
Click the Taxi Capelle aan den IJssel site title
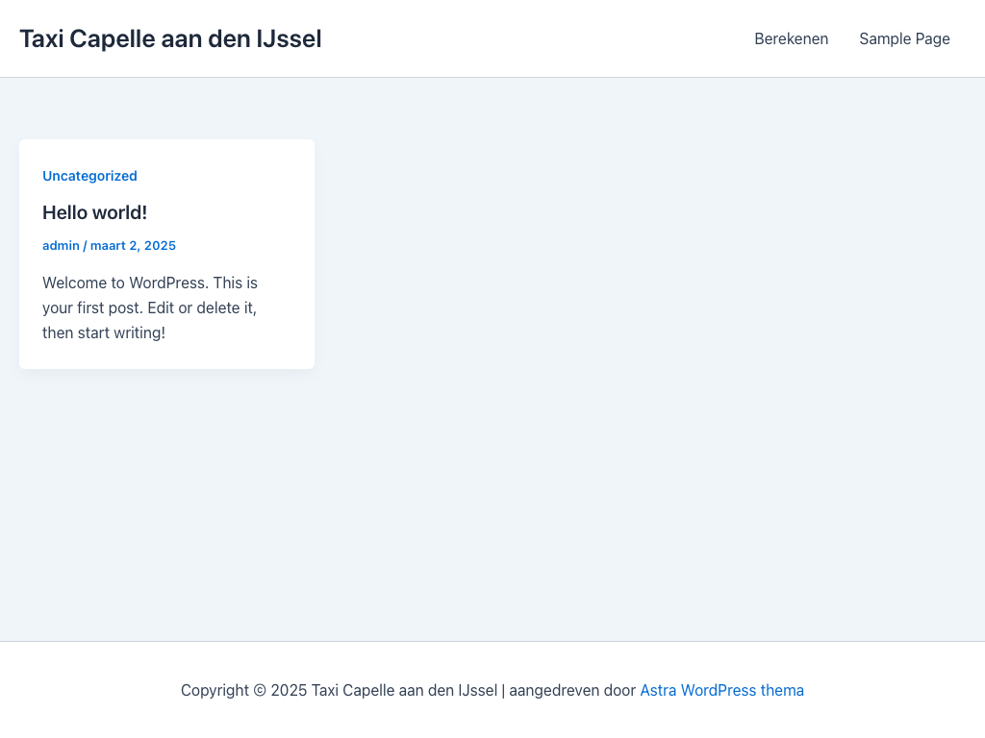click(x=170, y=39)
